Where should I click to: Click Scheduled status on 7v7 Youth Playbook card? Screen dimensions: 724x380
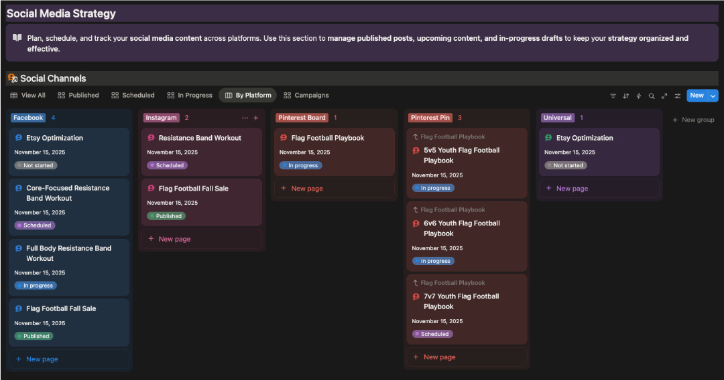[x=432, y=334]
